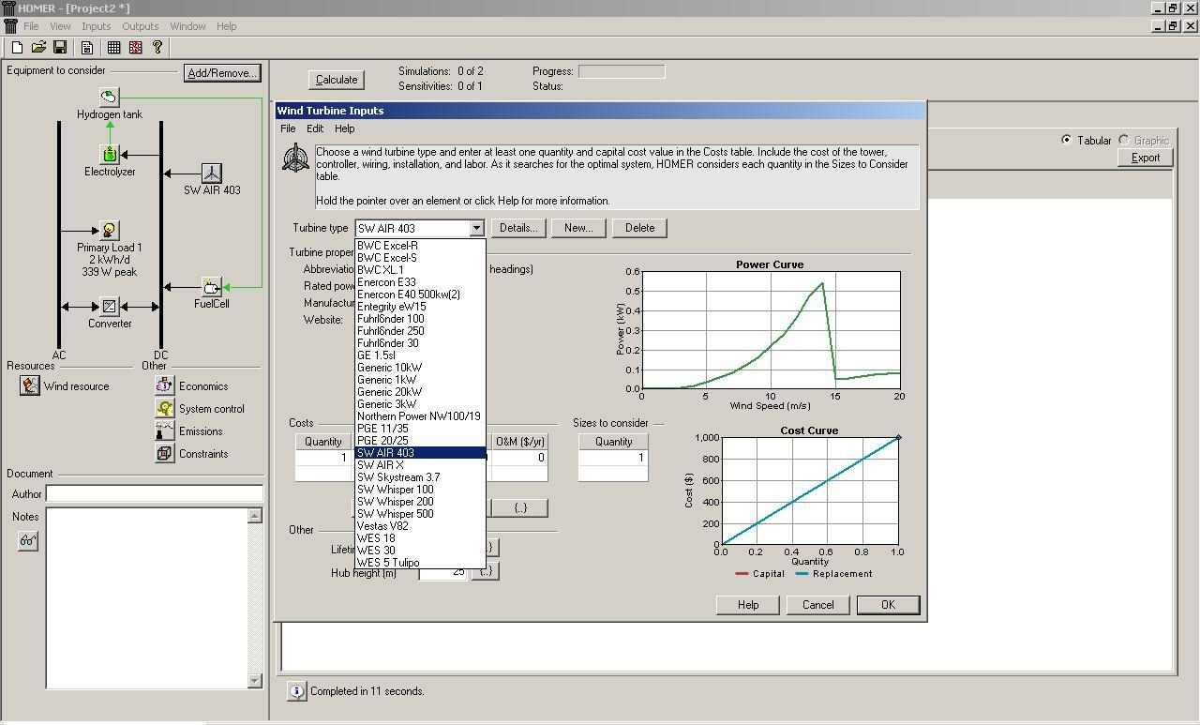Click the Details... button
This screenshot has height=725, width=1200.
tap(518, 228)
